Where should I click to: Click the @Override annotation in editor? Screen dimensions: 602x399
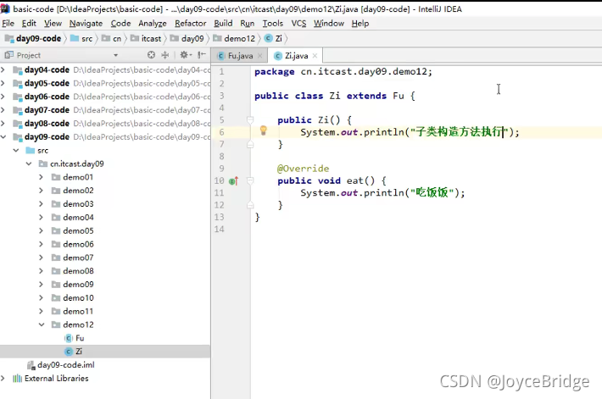(x=303, y=169)
